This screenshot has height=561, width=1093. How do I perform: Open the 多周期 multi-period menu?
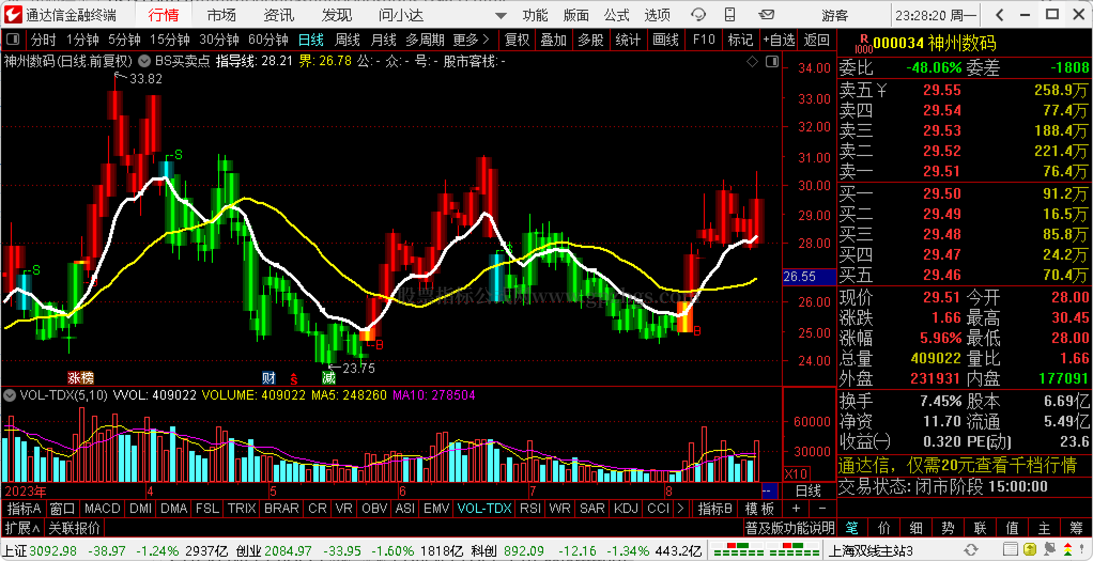[425, 40]
